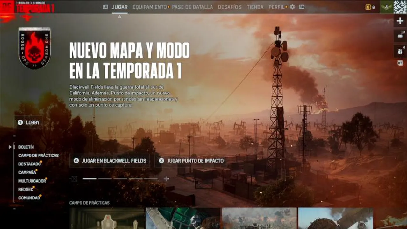Click the previous slide carousel icon
Image resolution: width=407 pixels, height=229 pixels.
(x=74, y=179)
